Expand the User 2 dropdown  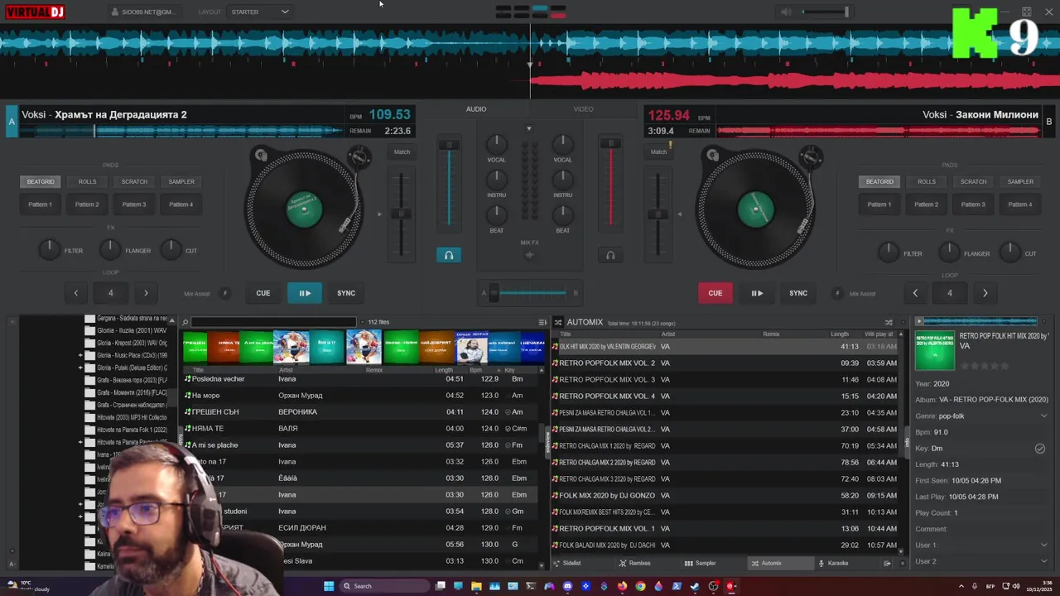(1043, 561)
